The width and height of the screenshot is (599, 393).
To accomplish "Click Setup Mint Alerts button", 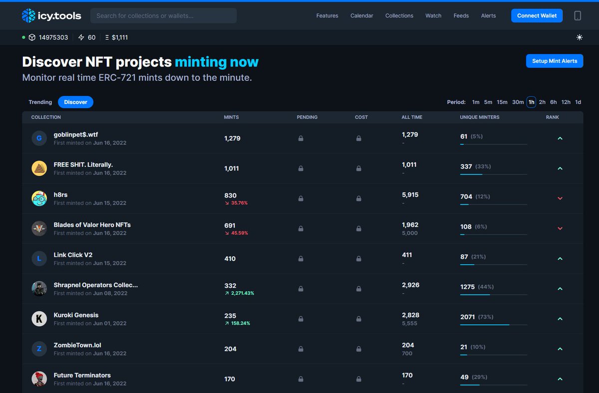I will click(555, 61).
